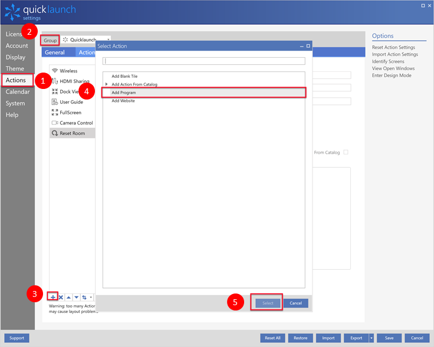Click the quicklaunch logo in header
This screenshot has width=434, height=347.
coord(41,12)
